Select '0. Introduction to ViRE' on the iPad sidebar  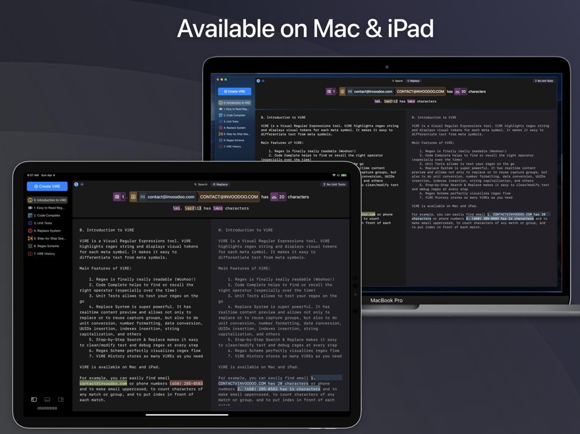click(x=48, y=200)
